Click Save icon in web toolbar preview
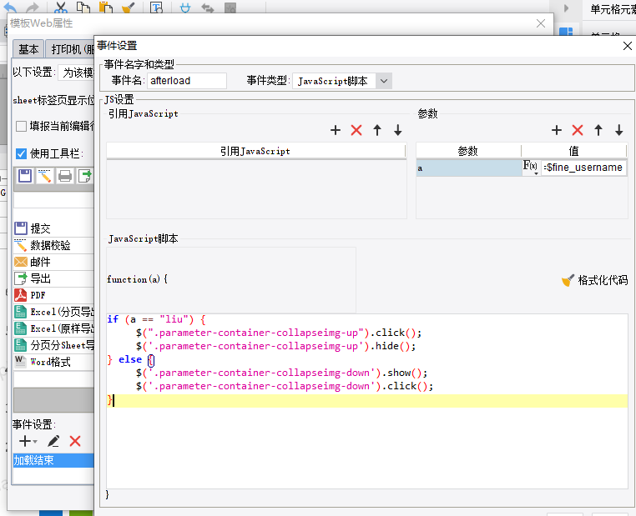636x516 pixels. tap(25, 176)
